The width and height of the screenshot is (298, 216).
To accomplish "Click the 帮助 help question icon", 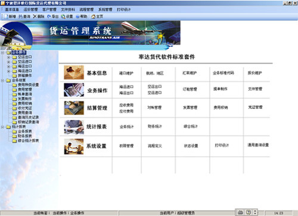I will [x=78, y=17].
